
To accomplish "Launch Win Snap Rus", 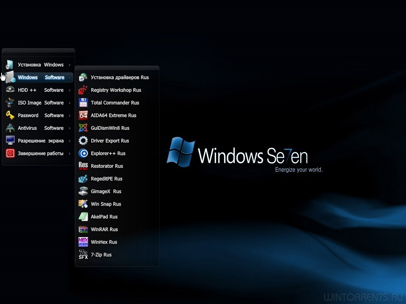I will pyautogui.click(x=117, y=204).
